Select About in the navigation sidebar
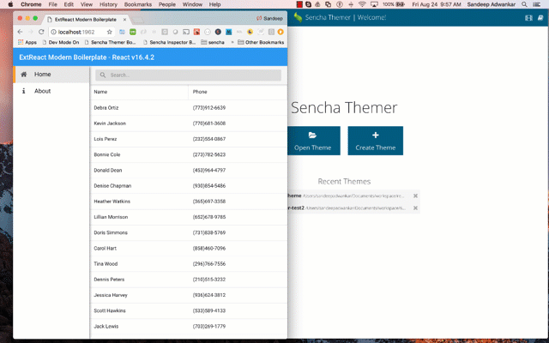 tap(51, 91)
